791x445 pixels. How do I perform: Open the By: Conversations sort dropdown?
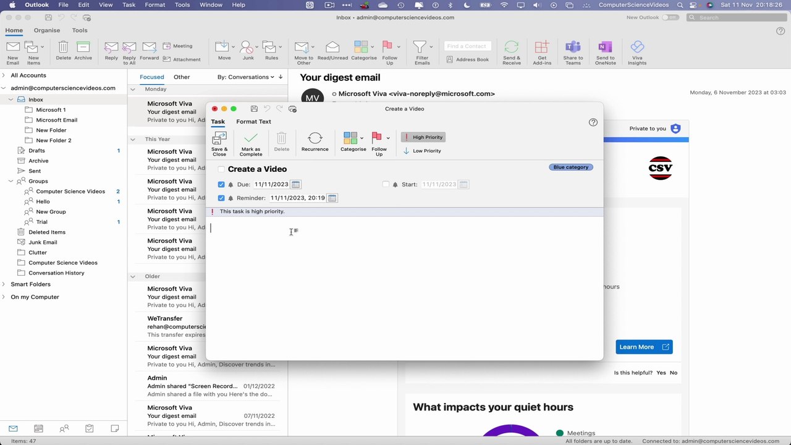click(x=245, y=77)
